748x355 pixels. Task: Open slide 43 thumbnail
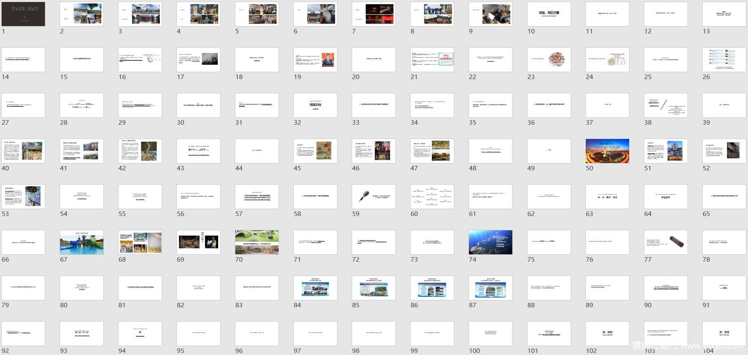[x=199, y=151]
